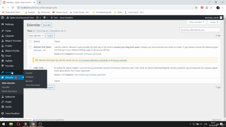The height and width of the screenshot is (127, 226).
Task: Open top Toplu işlemler bulk actions dropdown
Action: [36, 36]
